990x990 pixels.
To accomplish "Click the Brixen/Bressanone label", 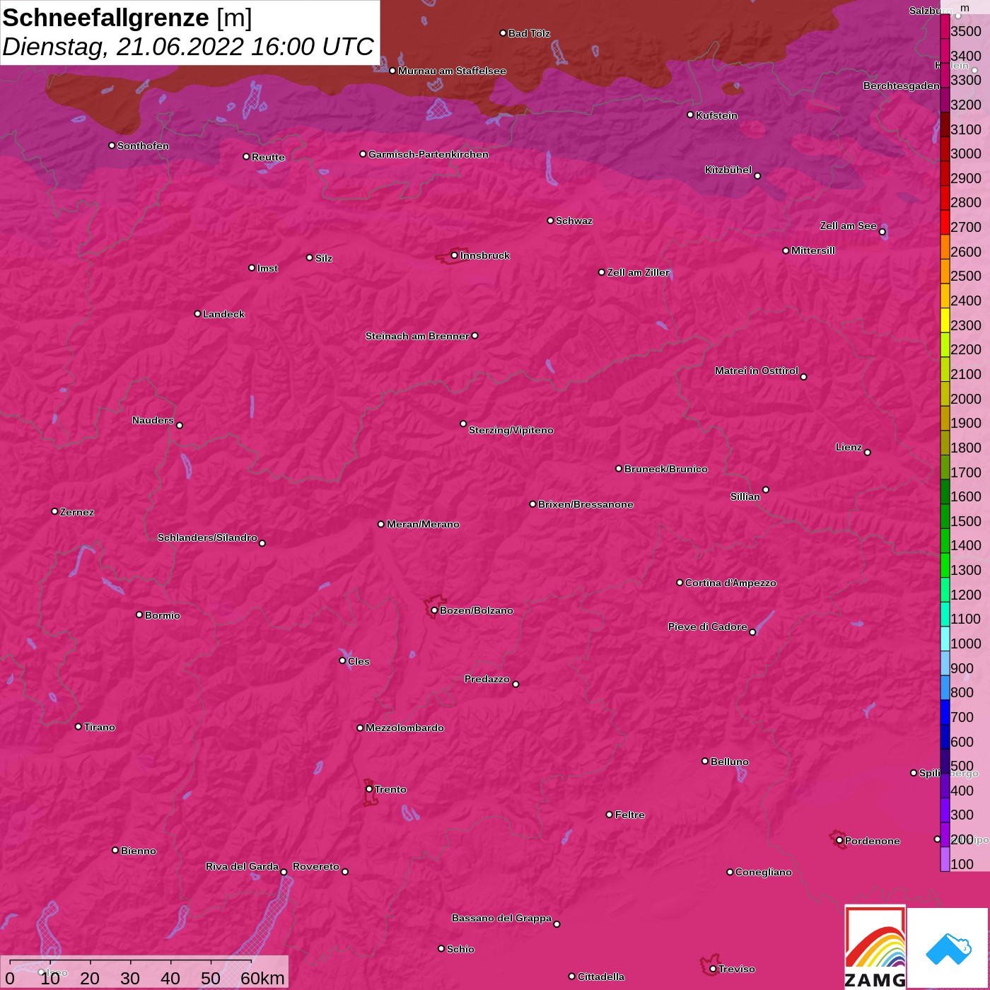I will (586, 504).
